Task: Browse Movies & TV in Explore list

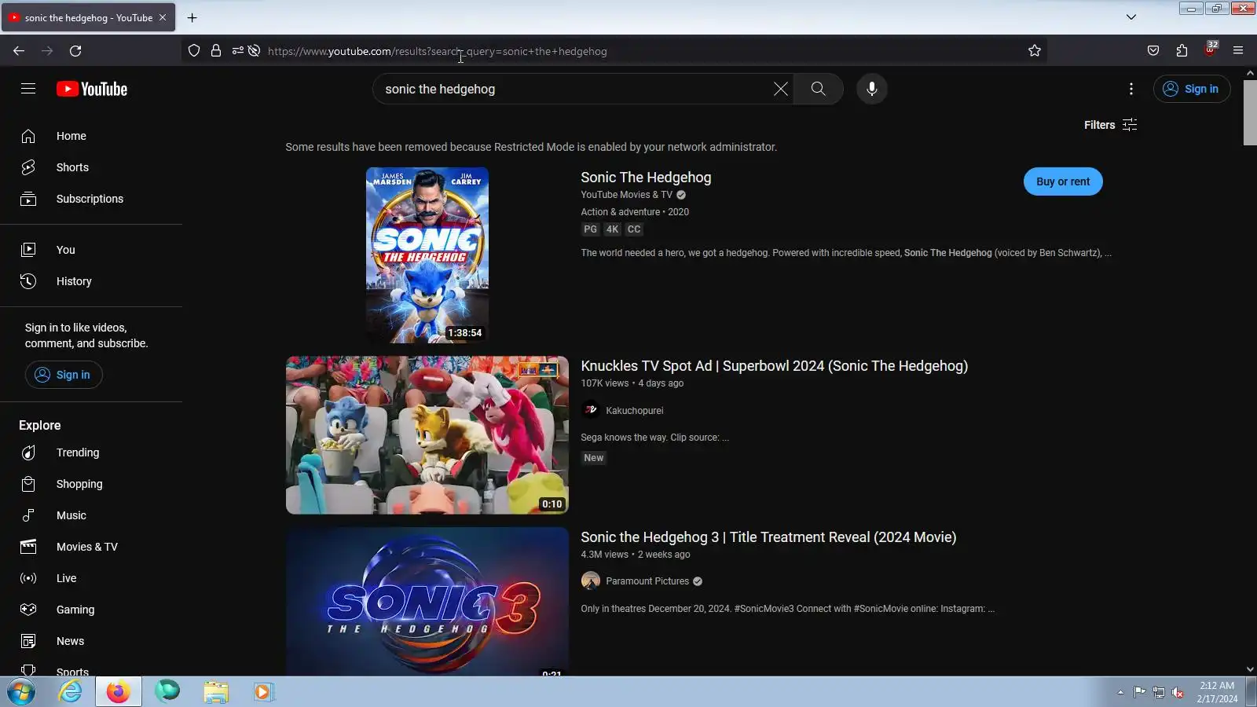Action: click(91, 547)
